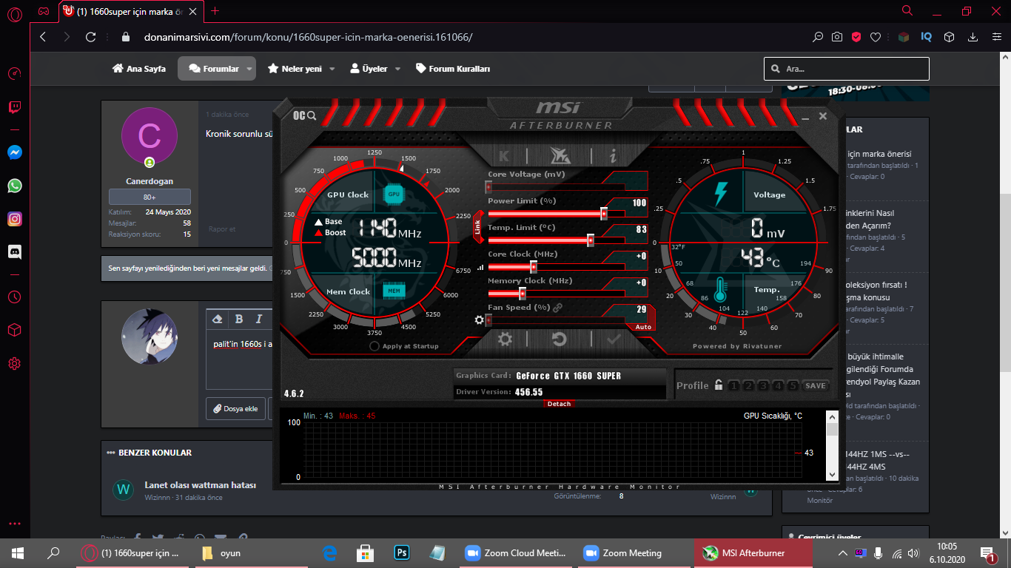This screenshot has width=1011, height=568.
Task: Open the Üyeler menu
Action: (369, 69)
